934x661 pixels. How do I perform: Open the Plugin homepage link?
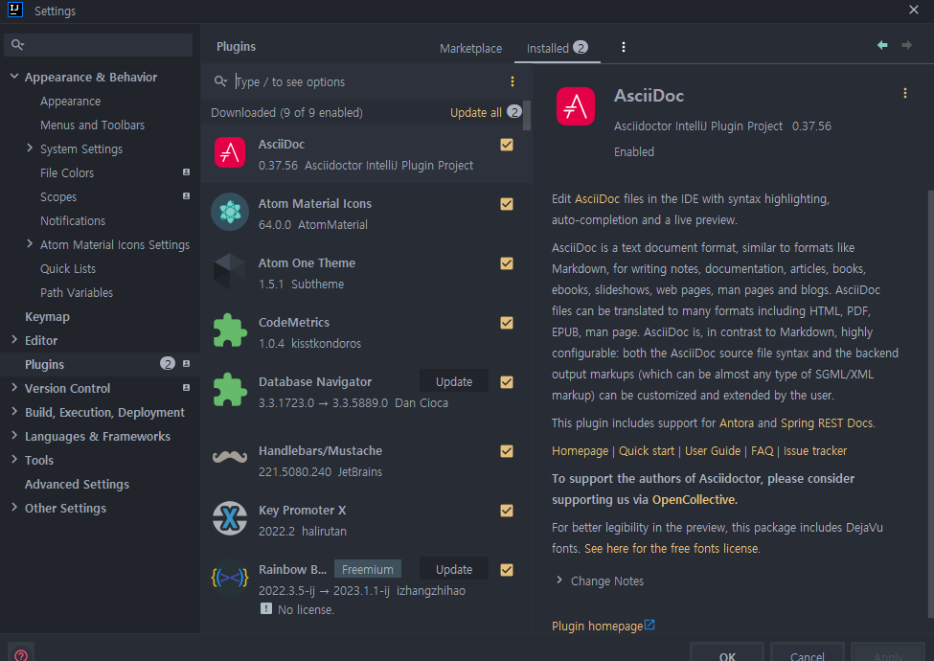pyautogui.click(x=598, y=626)
